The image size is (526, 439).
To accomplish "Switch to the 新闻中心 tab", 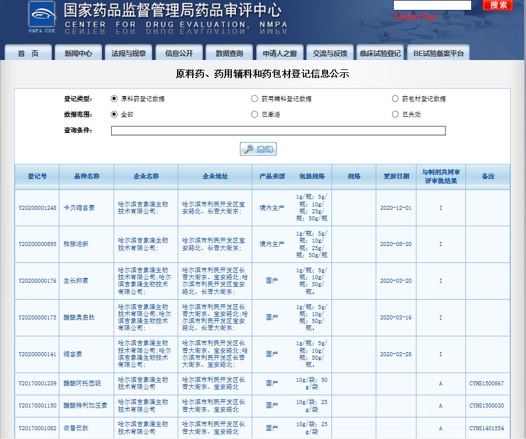I will [x=78, y=53].
